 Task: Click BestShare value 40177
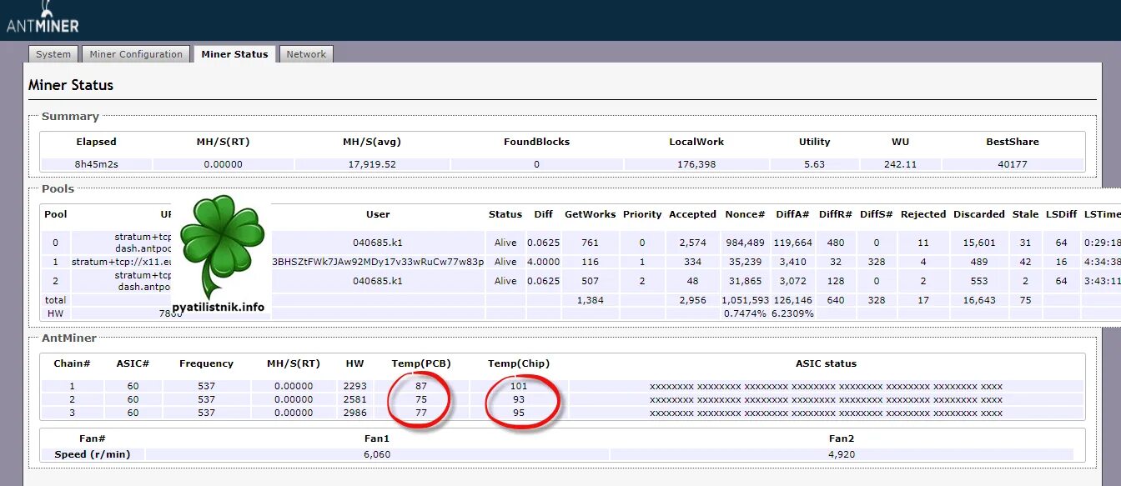click(1013, 164)
